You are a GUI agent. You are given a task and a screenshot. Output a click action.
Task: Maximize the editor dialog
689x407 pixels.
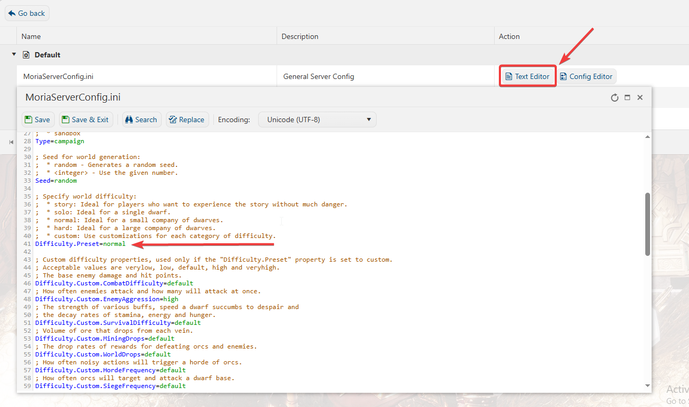point(627,97)
